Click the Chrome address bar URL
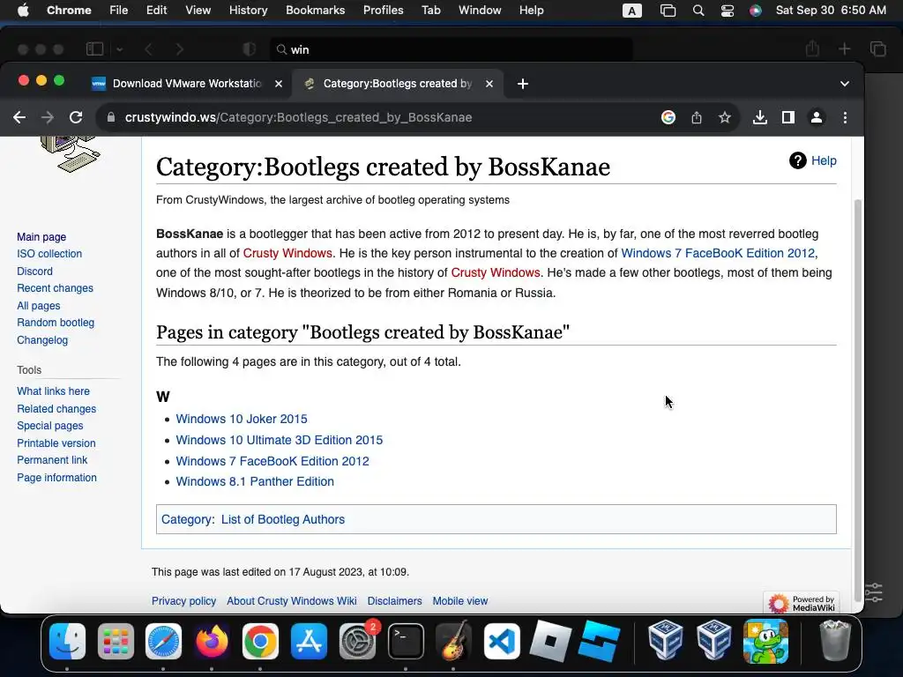The image size is (903, 677). click(298, 117)
